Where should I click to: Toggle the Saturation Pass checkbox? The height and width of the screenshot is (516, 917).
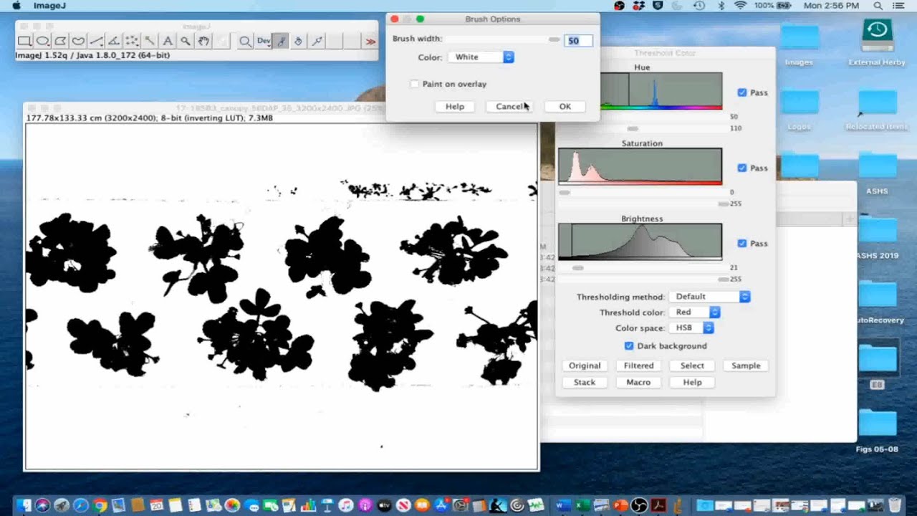tap(742, 168)
